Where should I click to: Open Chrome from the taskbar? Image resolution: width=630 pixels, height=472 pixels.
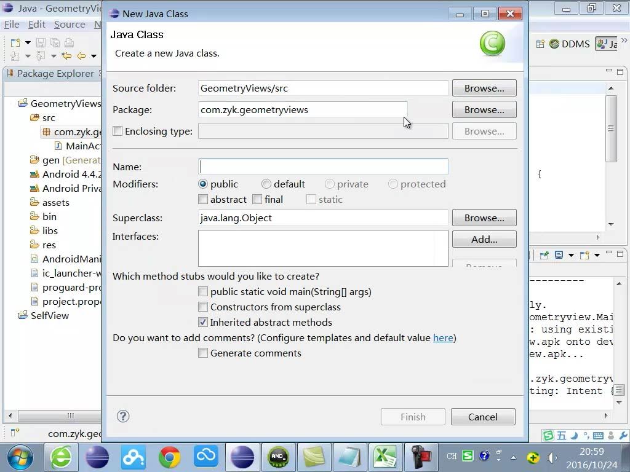pos(170,457)
